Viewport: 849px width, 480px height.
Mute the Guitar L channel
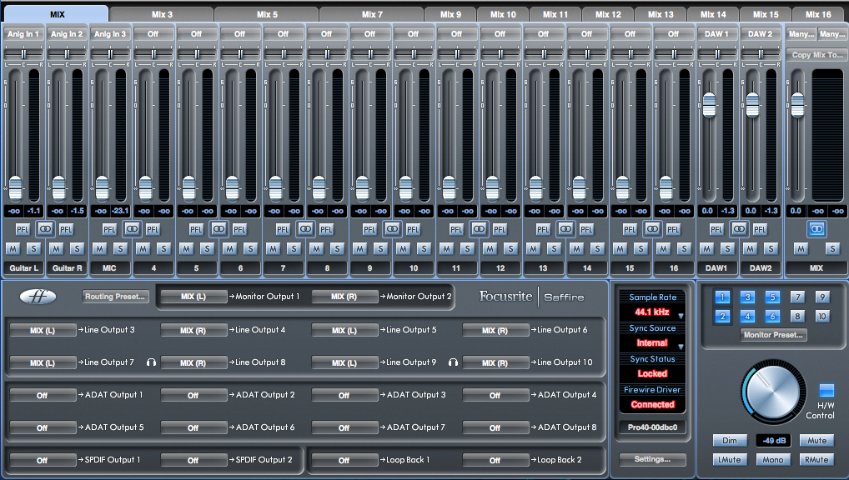click(x=13, y=248)
